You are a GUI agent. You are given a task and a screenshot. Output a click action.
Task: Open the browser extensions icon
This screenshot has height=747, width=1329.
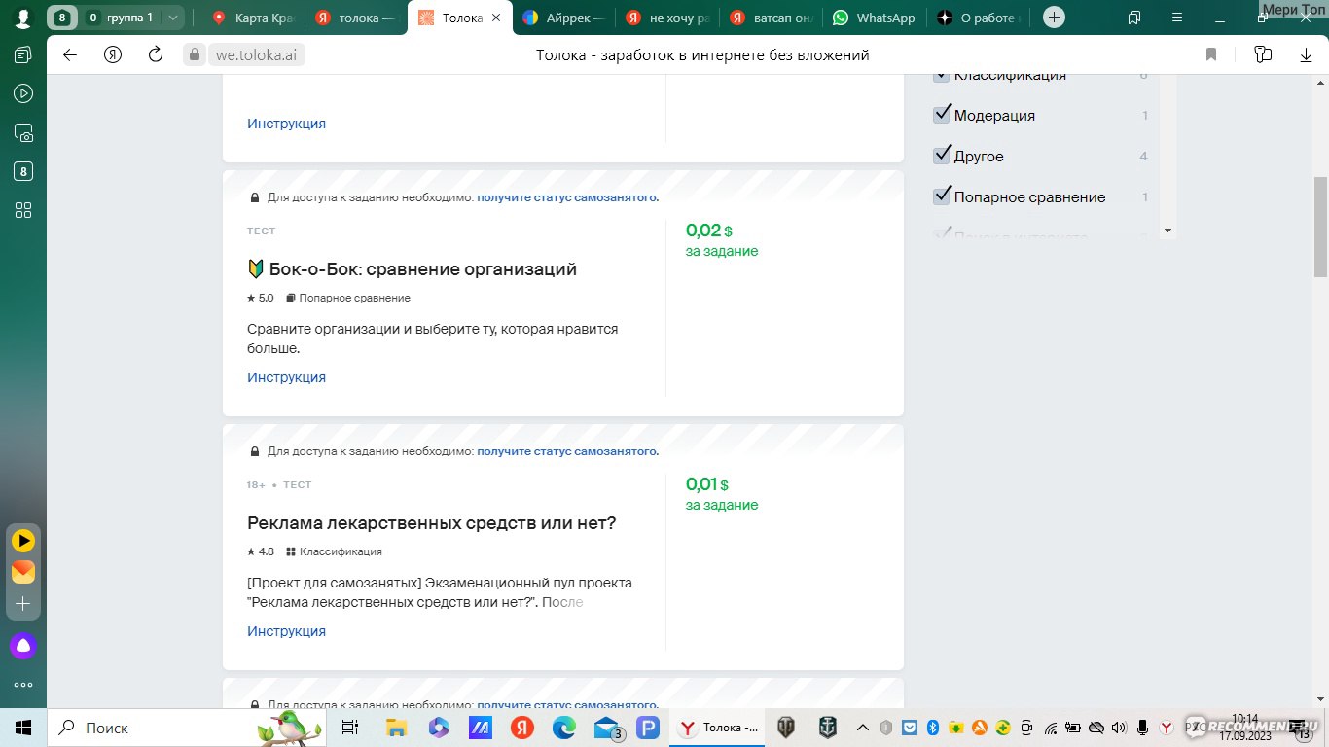point(1263,54)
